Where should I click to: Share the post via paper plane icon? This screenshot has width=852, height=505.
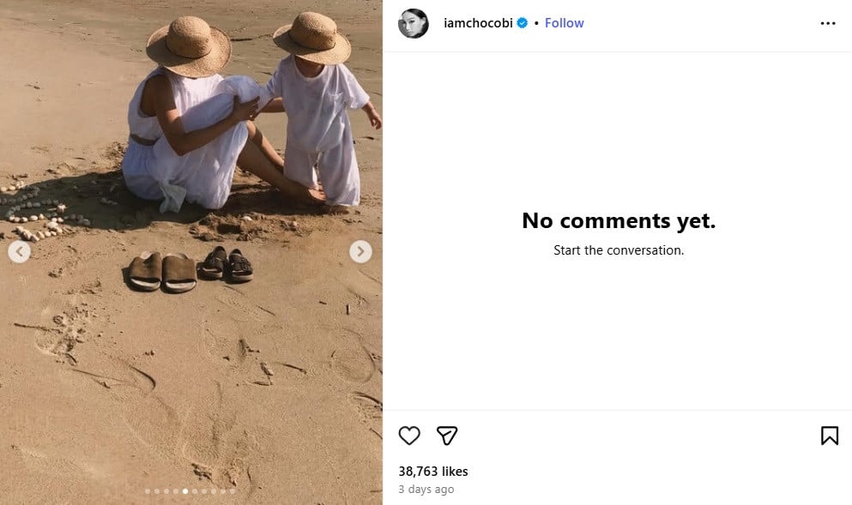point(446,436)
